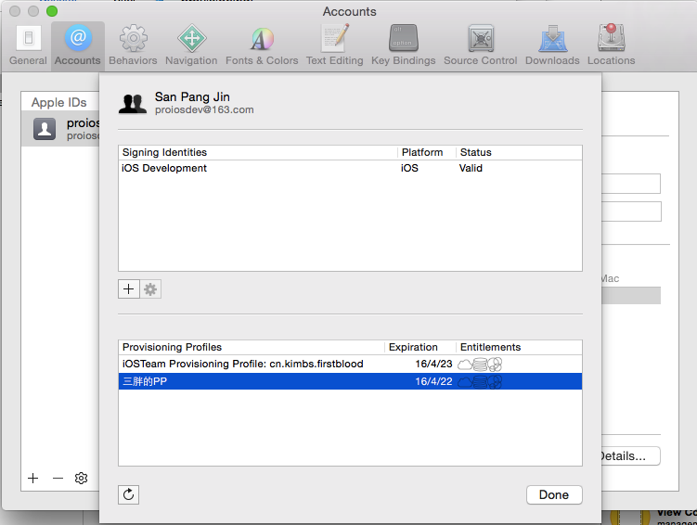Image resolution: width=697 pixels, height=525 pixels.
Task: Open Fonts & Colors preferences
Action: (262, 45)
